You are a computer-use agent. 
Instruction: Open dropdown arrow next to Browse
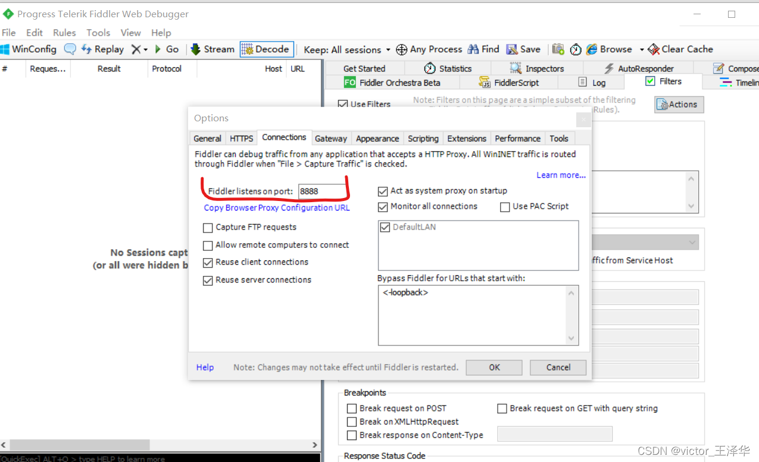point(642,50)
